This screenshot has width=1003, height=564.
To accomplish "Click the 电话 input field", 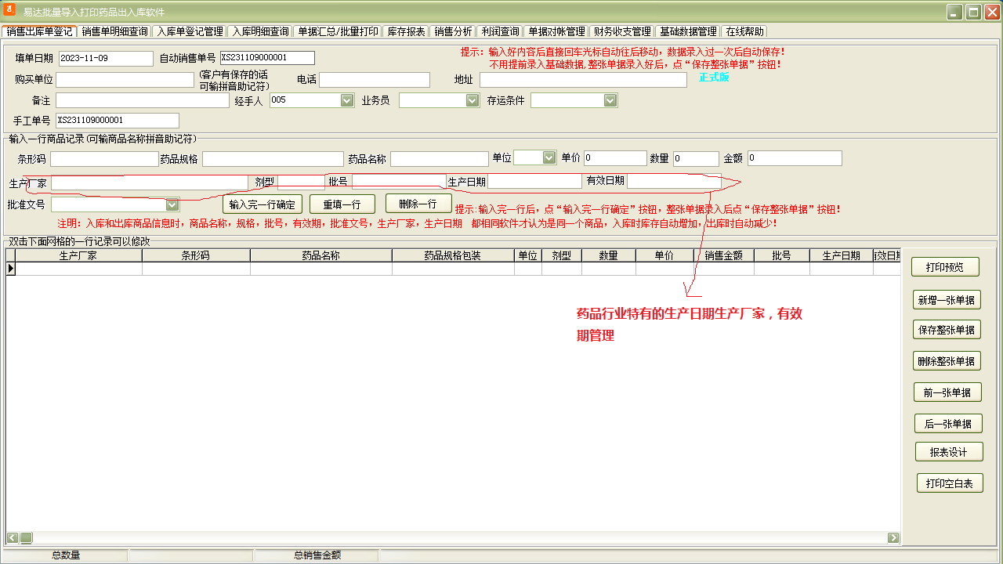I will point(375,80).
